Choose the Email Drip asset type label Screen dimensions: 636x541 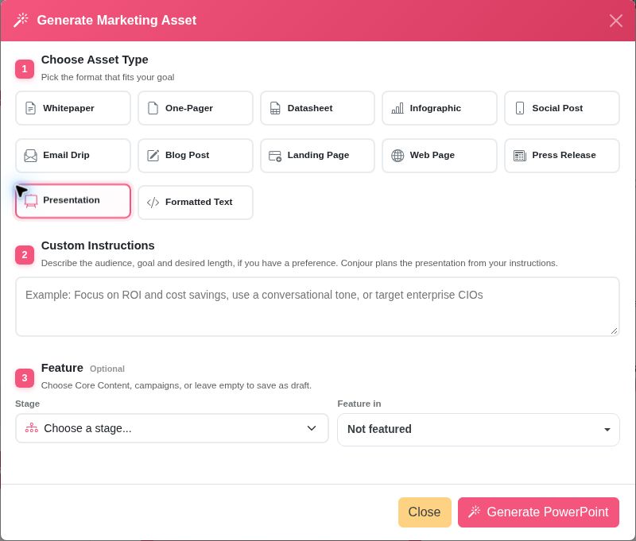coord(66,155)
